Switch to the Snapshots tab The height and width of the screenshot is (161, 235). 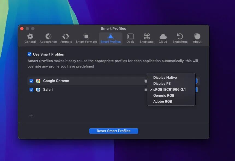click(180, 38)
